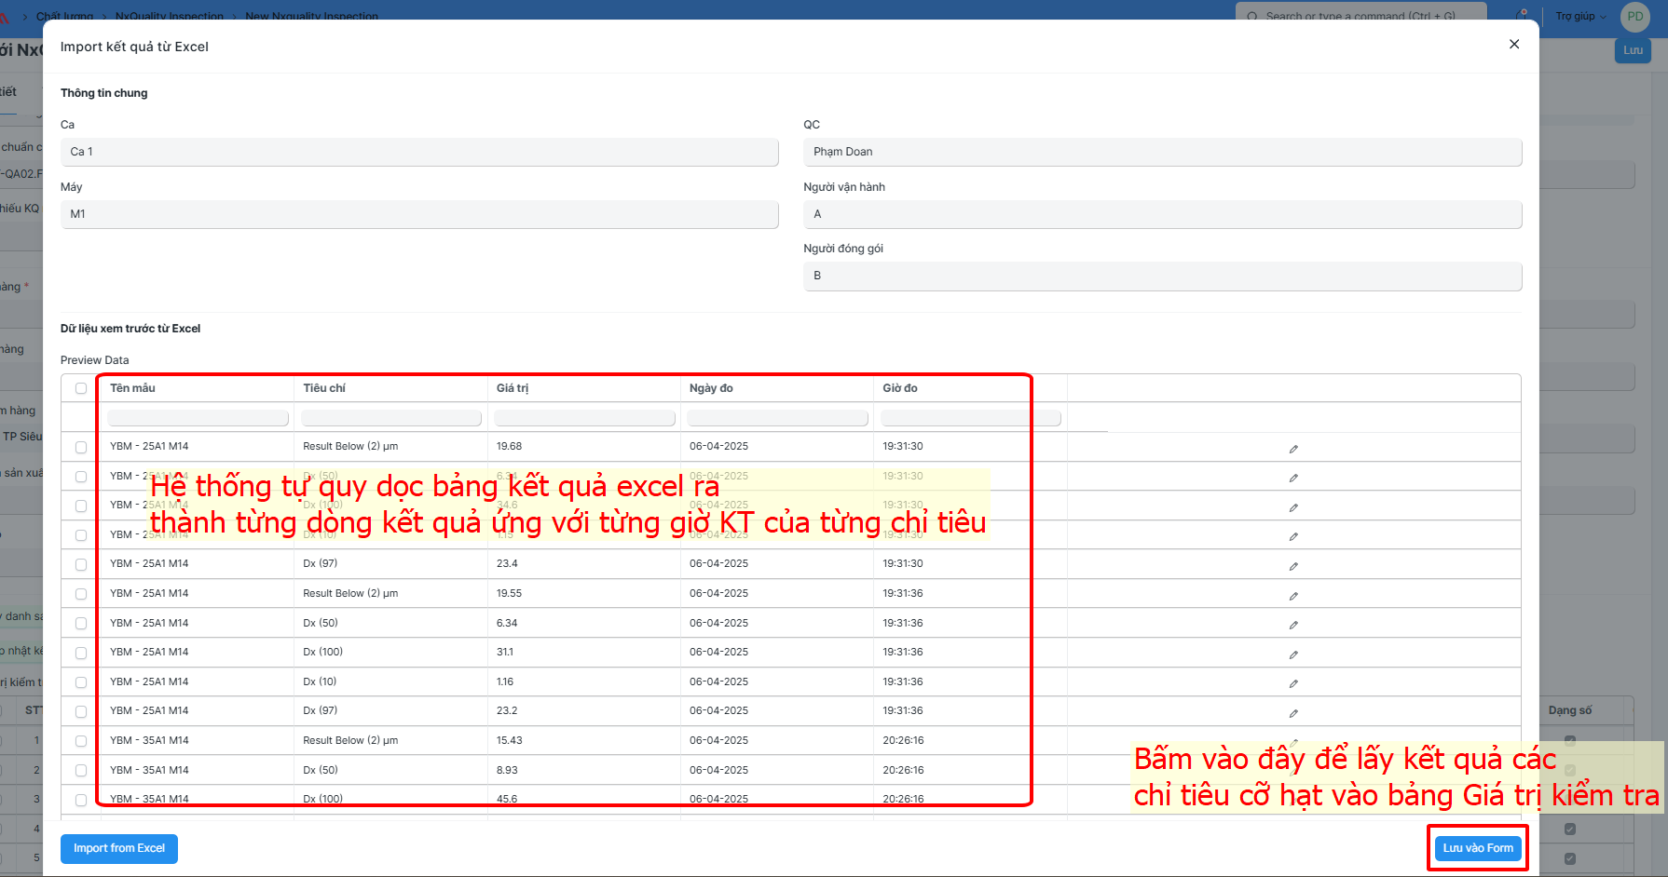1668x877 pixels.
Task: Click the Import from Excel button
Action: [119, 848]
